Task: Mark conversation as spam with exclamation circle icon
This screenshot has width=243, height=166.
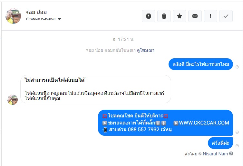Action: pyautogui.click(x=149, y=16)
